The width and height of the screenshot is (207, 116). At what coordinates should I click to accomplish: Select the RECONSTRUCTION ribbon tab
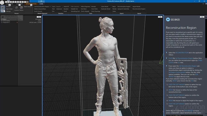[x=31, y=4]
